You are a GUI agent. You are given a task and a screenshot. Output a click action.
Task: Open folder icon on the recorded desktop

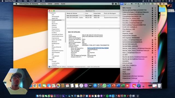point(162,10)
